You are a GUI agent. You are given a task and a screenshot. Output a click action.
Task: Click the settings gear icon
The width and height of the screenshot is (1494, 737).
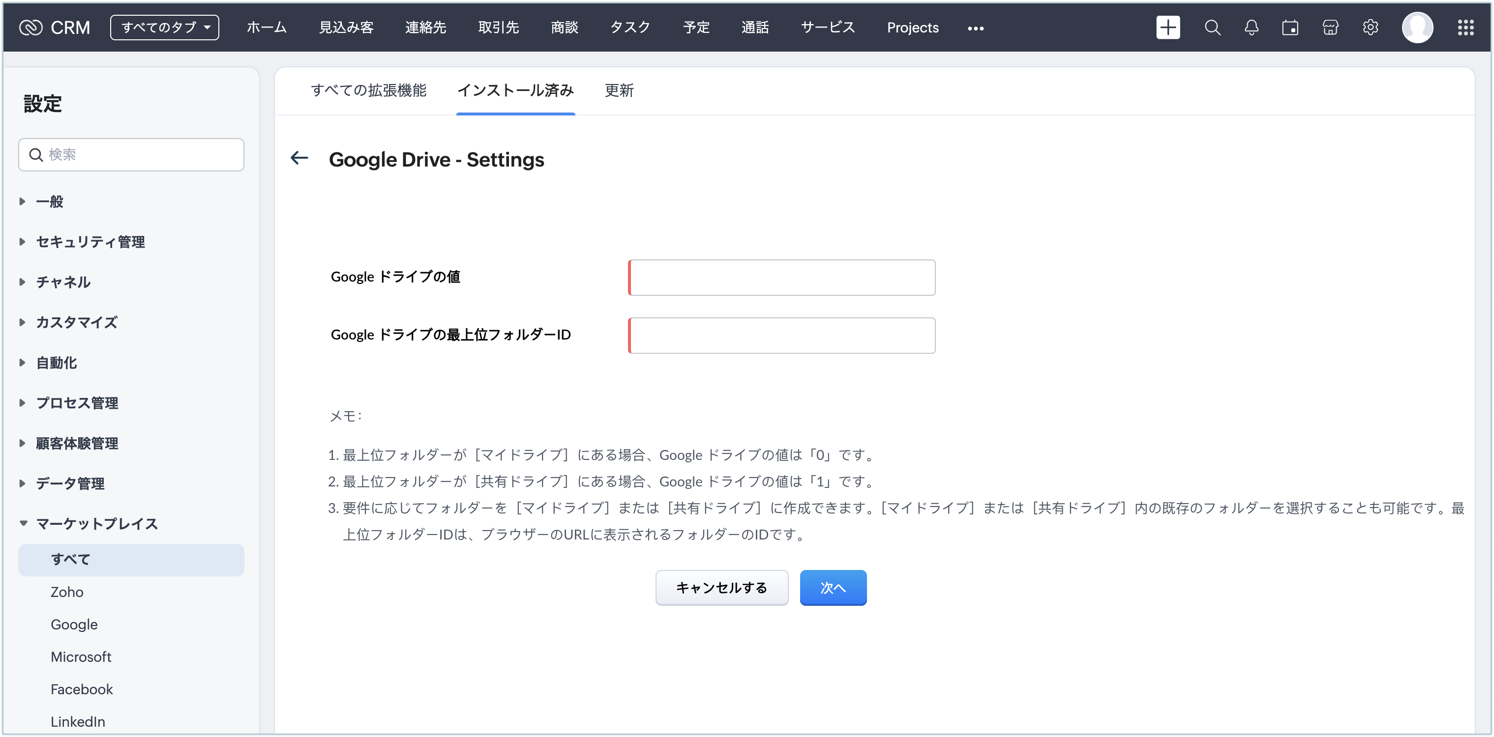1371,27
